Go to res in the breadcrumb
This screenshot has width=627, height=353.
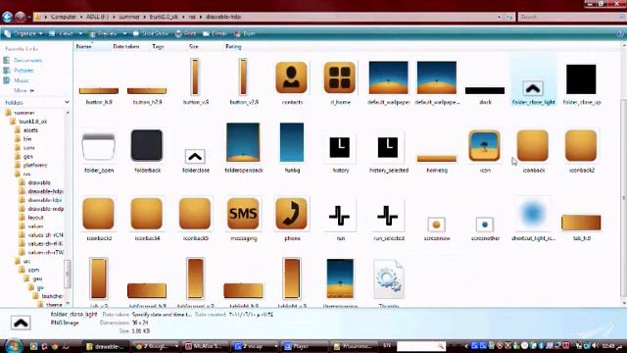(x=192, y=17)
